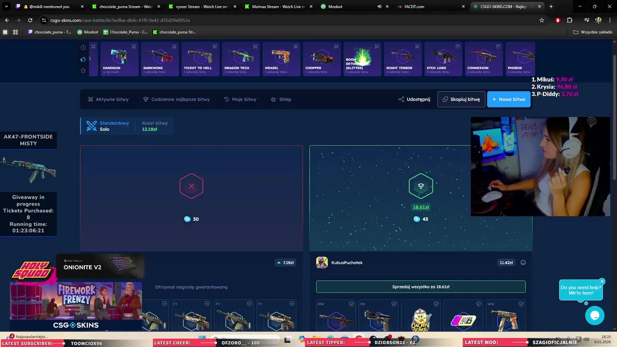Click the address bar URL
This screenshot has width=617, height=347.
(120, 20)
